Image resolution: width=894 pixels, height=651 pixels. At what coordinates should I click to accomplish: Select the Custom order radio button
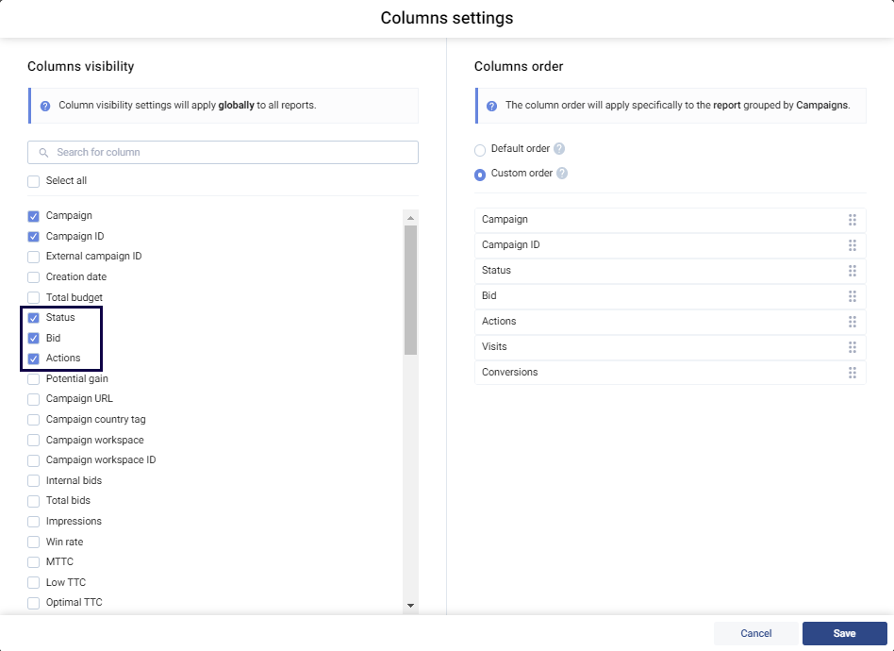point(480,175)
